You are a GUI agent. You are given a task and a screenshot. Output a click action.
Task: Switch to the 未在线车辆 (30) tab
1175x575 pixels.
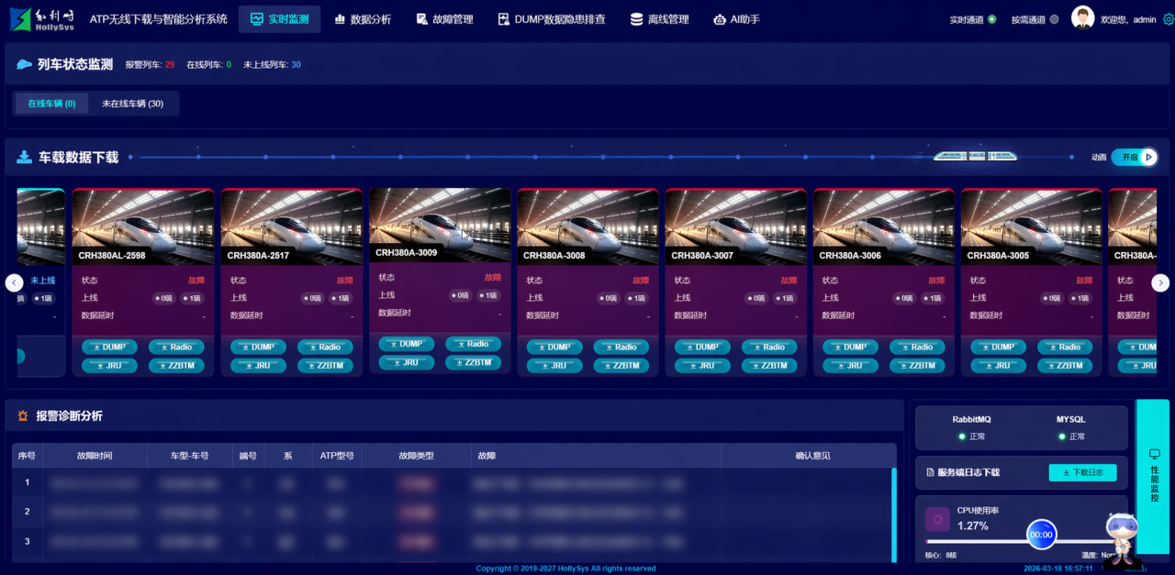tap(132, 104)
